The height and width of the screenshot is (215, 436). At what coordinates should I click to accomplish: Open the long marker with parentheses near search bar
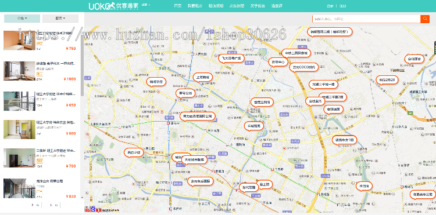[330, 32]
